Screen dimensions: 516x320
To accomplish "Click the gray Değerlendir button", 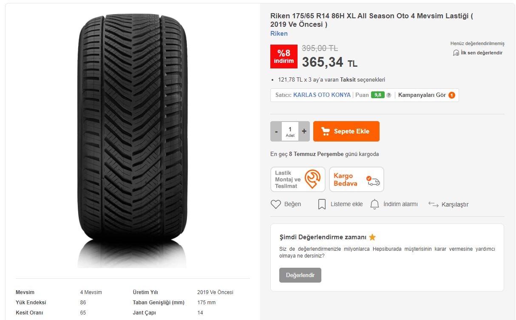I will tap(300, 275).
